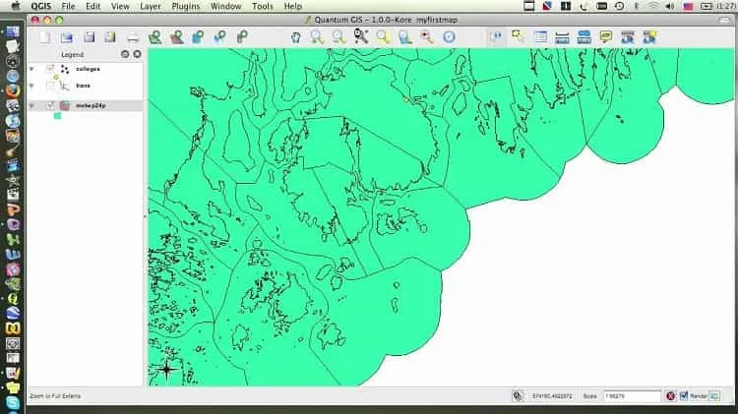Open Firefox from the Dock
Screen dimensions: 738x414
13,90
